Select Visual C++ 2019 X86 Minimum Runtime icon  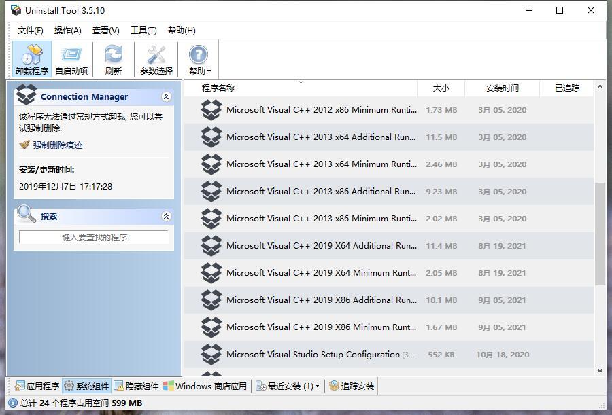[211, 327]
